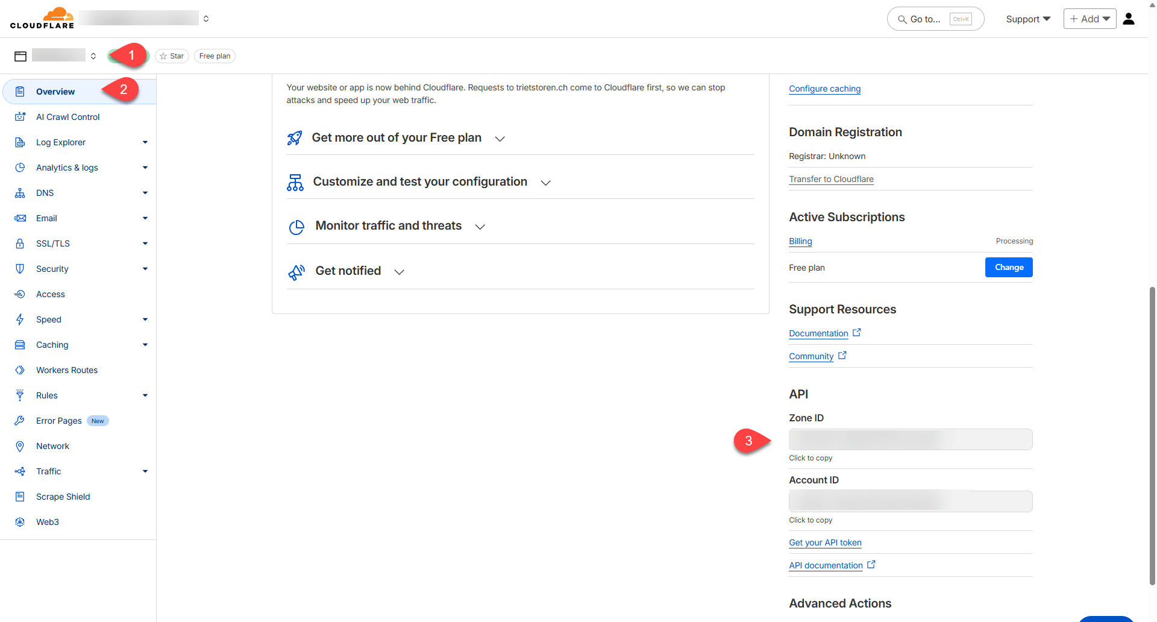Open the user profile icon
This screenshot has width=1157, height=622.
coord(1129,19)
